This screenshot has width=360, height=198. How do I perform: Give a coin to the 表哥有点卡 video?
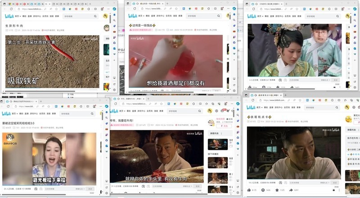[x=263, y=190]
